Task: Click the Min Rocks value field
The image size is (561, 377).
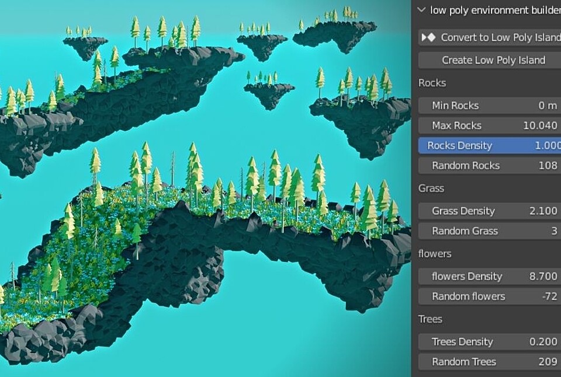Action: [x=489, y=105]
